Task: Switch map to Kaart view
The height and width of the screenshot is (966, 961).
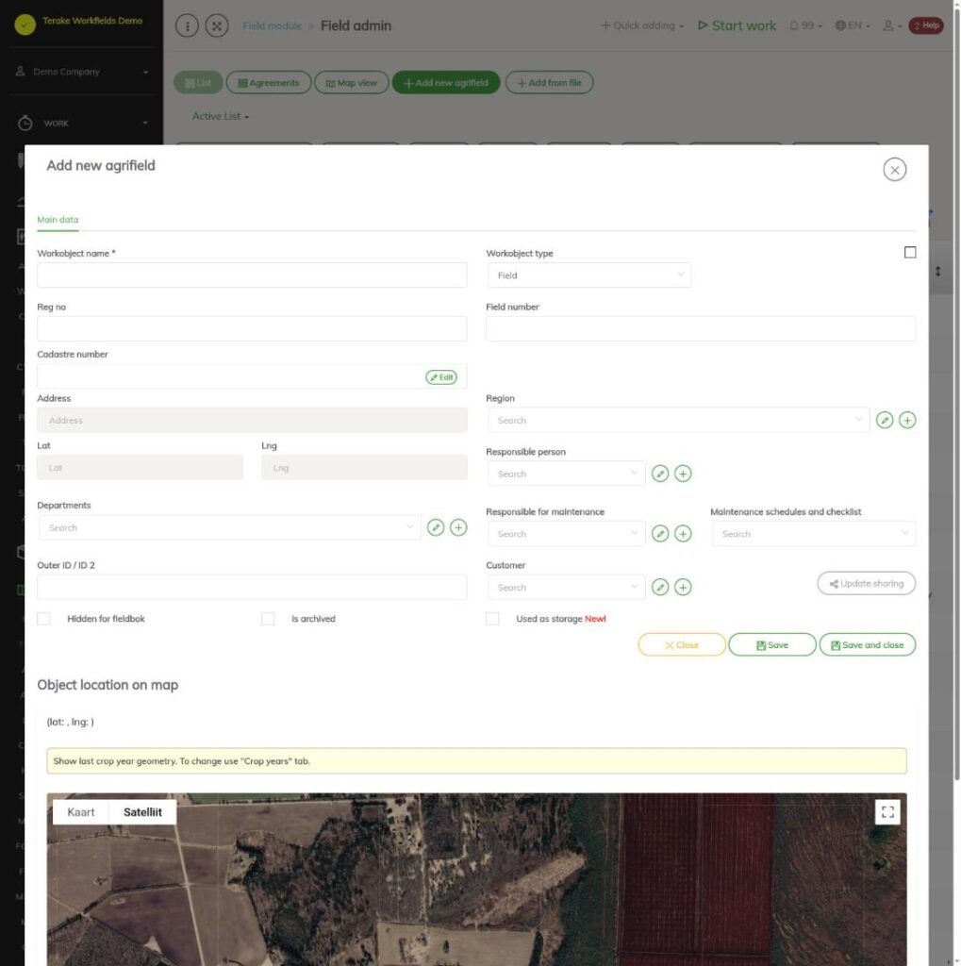Action: (81, 812)
